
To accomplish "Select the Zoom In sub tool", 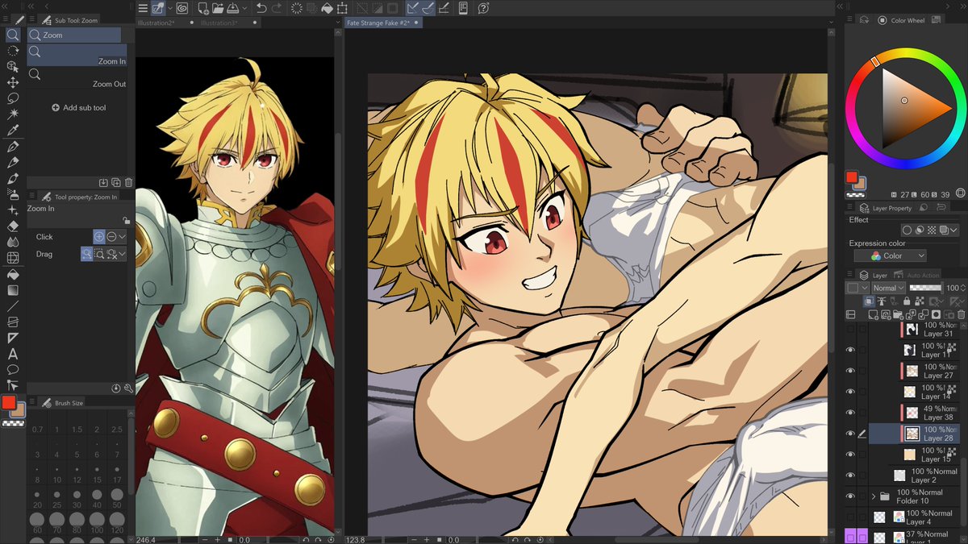I will [x=77, y=55].
